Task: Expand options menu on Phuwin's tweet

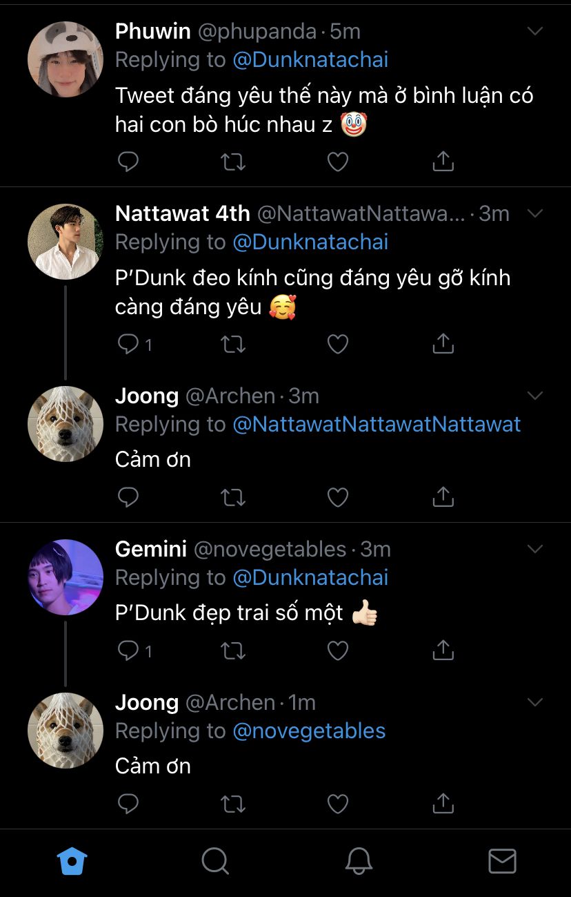Action: [x=535, y=31]
